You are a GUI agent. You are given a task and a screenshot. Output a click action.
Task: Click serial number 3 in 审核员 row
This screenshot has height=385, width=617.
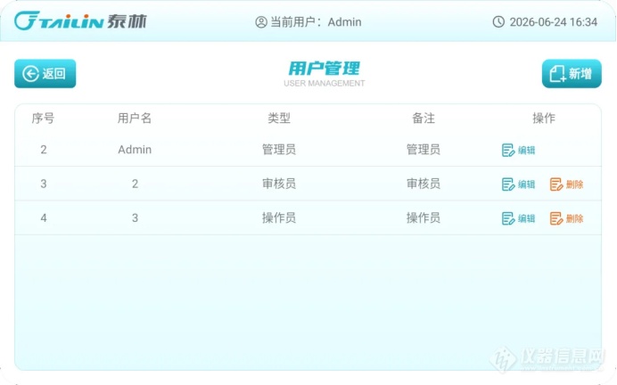44,184
